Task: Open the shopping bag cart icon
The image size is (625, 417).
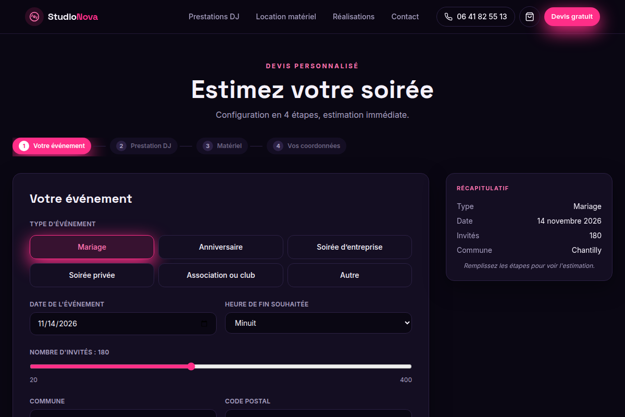Action: click(x=530, y=17)
